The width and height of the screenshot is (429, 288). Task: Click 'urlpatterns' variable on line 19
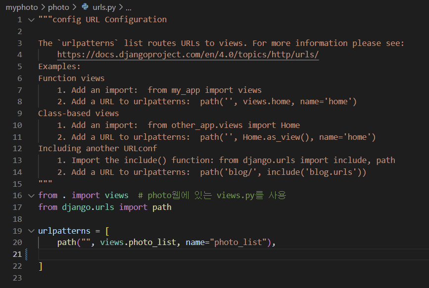[64, 231]
